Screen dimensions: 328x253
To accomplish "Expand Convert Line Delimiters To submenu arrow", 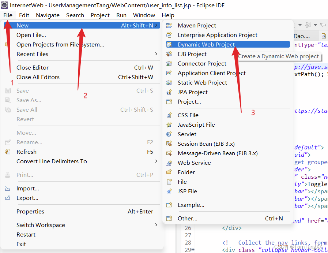I will pyautogui.click(x=156, y=161).
